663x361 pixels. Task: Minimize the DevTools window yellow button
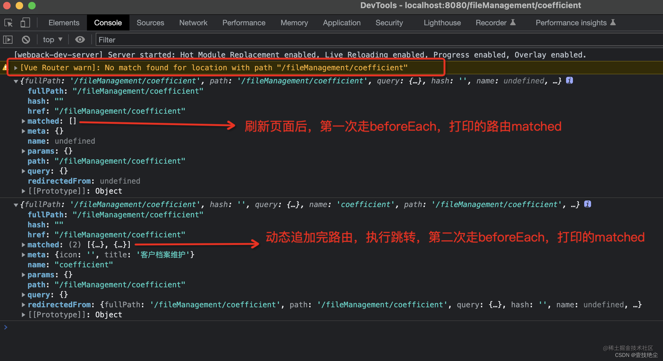19,6
